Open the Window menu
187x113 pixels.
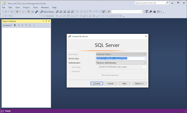[45, 8]
